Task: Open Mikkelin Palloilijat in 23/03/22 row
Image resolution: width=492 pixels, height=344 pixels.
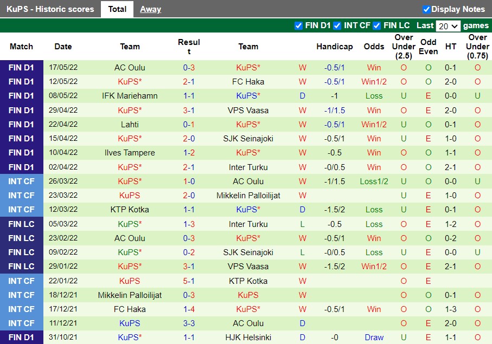Action: pyautogui.click(x=248, y=196)
